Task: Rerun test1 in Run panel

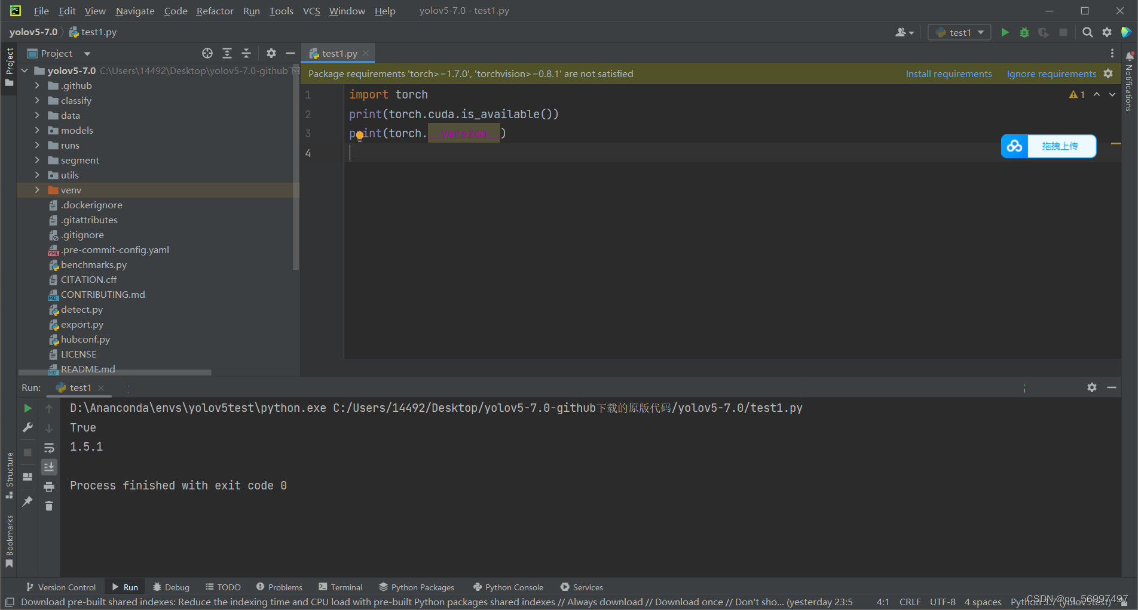Action: [27, 408]
